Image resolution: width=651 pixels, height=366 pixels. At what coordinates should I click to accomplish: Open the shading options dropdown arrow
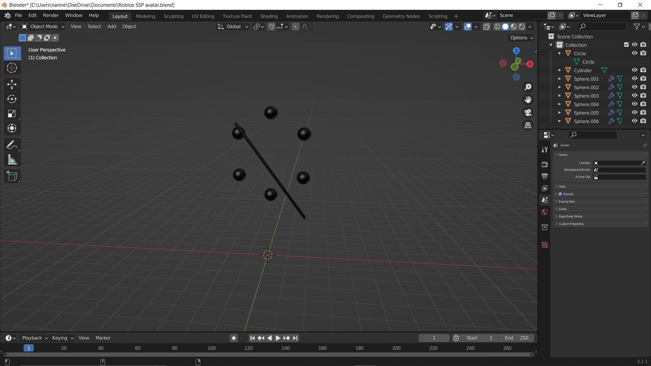point(530,27)
